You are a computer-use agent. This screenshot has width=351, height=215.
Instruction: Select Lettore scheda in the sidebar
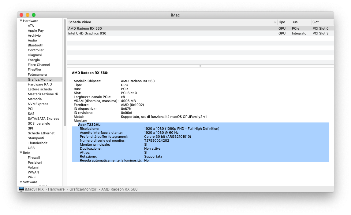40,89
